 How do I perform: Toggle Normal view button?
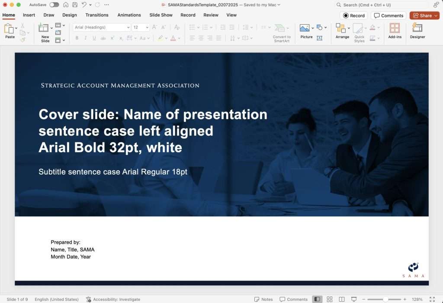coord(317,299)
